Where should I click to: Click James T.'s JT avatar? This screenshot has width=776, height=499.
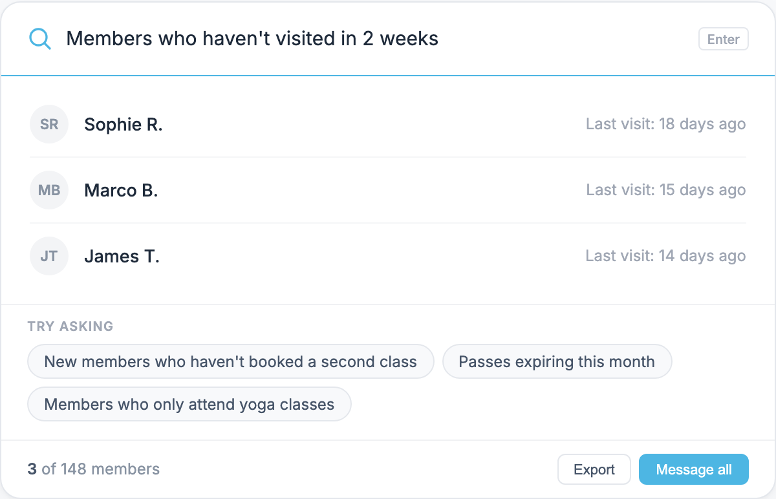(x=49, y=256)
